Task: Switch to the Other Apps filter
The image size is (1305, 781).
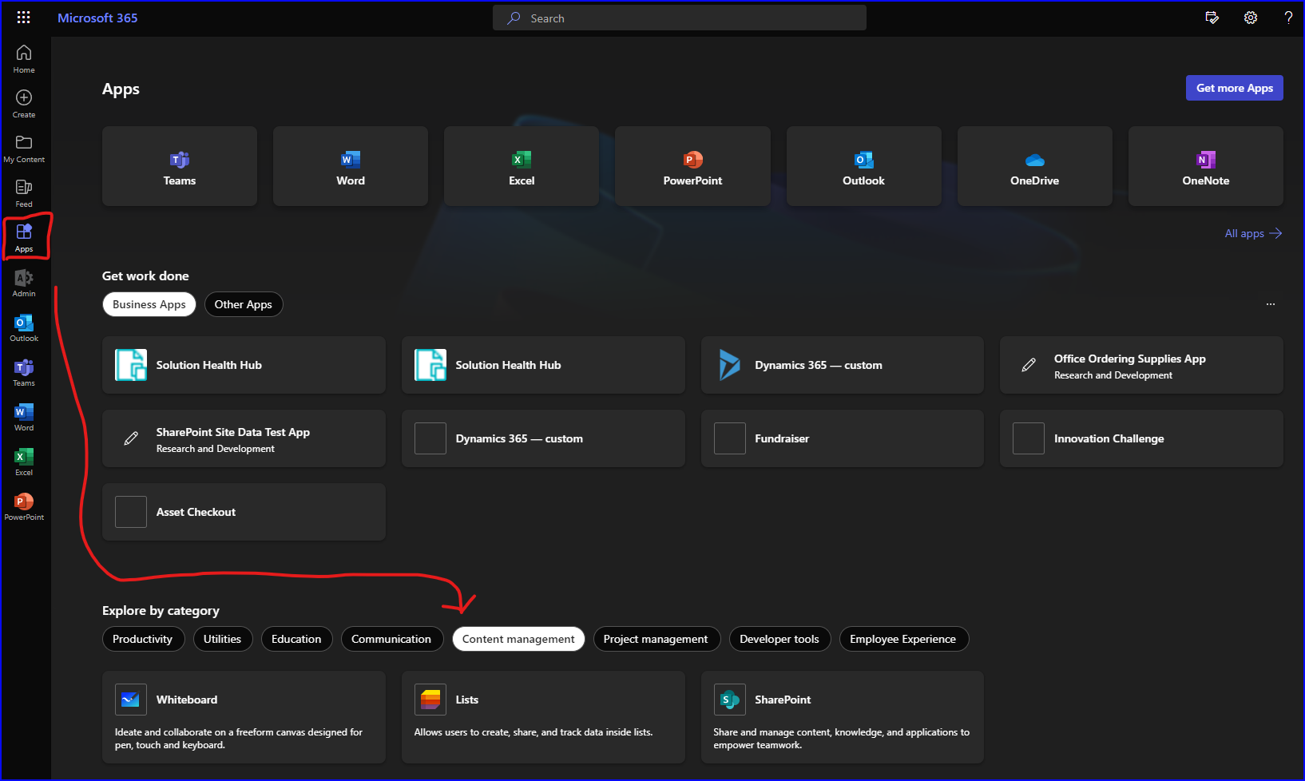Action: tap(244, 304)
